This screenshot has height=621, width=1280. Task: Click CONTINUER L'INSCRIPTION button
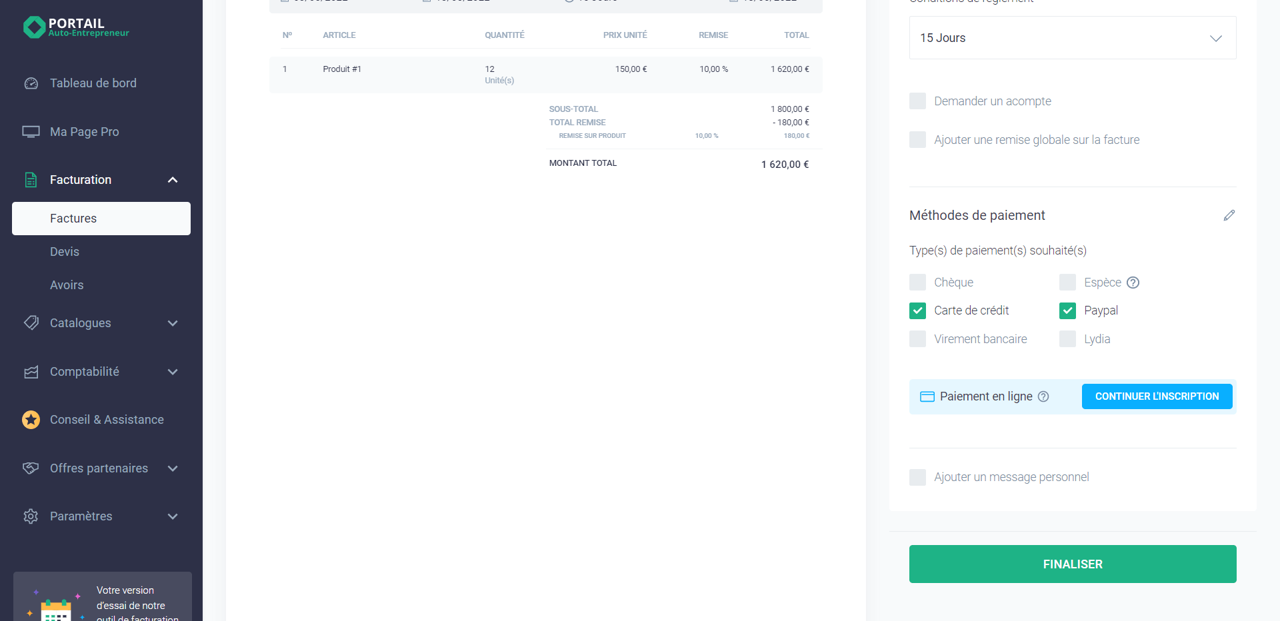click(x=1157, y=396)
